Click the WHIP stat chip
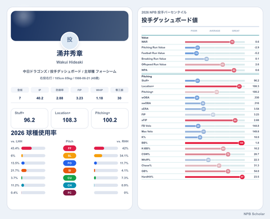The height and width of the screenshot is (219, 270). point(100,90)
